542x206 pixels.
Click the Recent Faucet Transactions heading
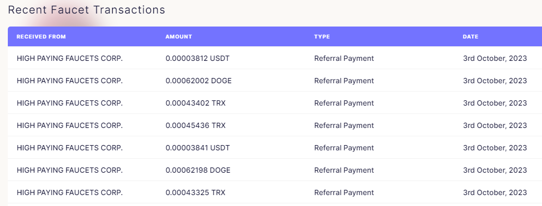click(87, 10)
